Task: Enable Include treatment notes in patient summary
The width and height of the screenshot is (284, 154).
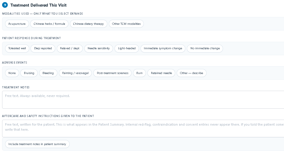Action: click(x=37, y=144)
